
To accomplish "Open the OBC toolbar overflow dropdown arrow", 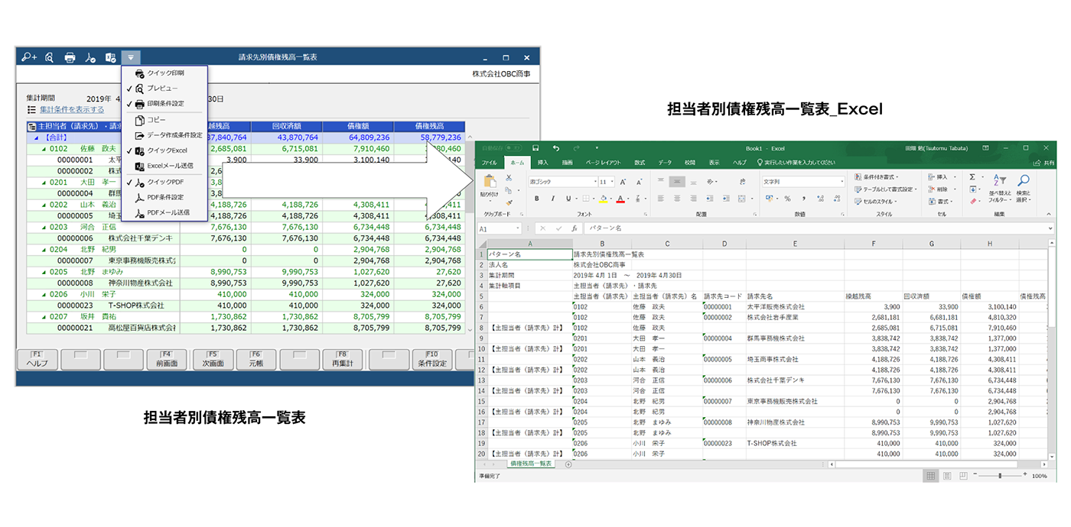I will [x=131, y=57].
